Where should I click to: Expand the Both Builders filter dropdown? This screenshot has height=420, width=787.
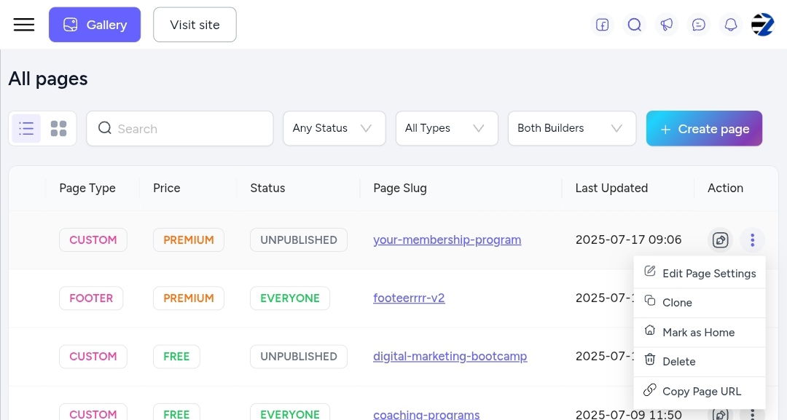(x=572, y=128)
